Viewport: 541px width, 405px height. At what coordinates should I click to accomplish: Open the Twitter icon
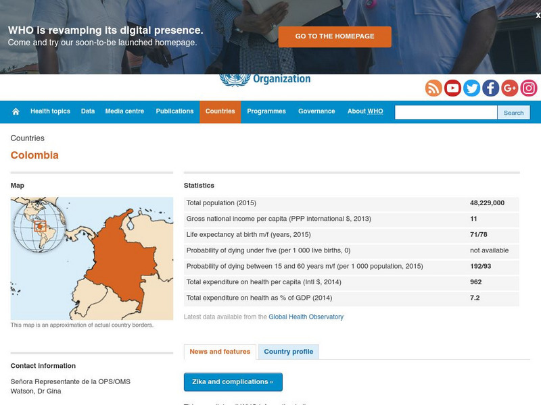click(471, 88)
